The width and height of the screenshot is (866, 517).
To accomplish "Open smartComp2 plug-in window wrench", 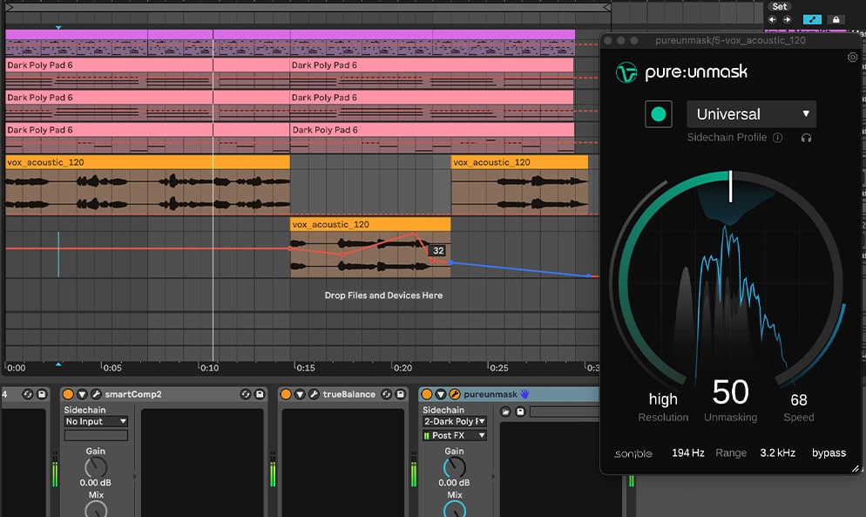I will pos(96,394).
